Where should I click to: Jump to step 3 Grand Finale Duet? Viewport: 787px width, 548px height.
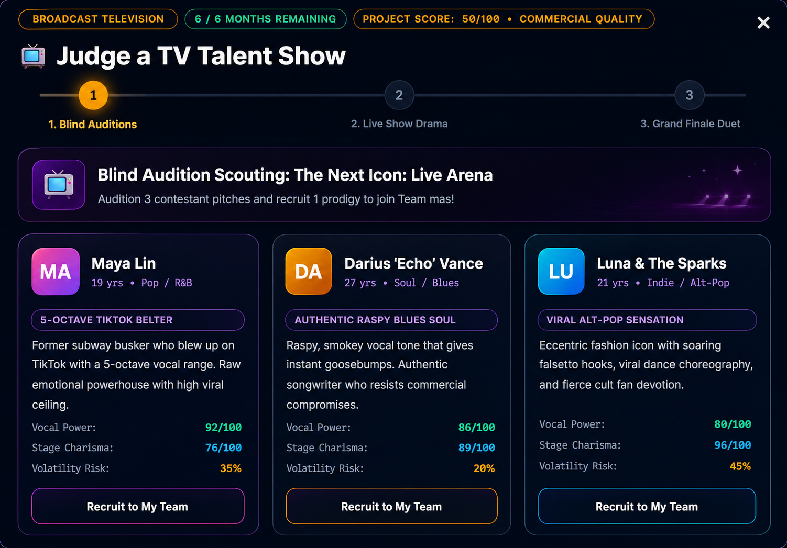tap(690, 95)
